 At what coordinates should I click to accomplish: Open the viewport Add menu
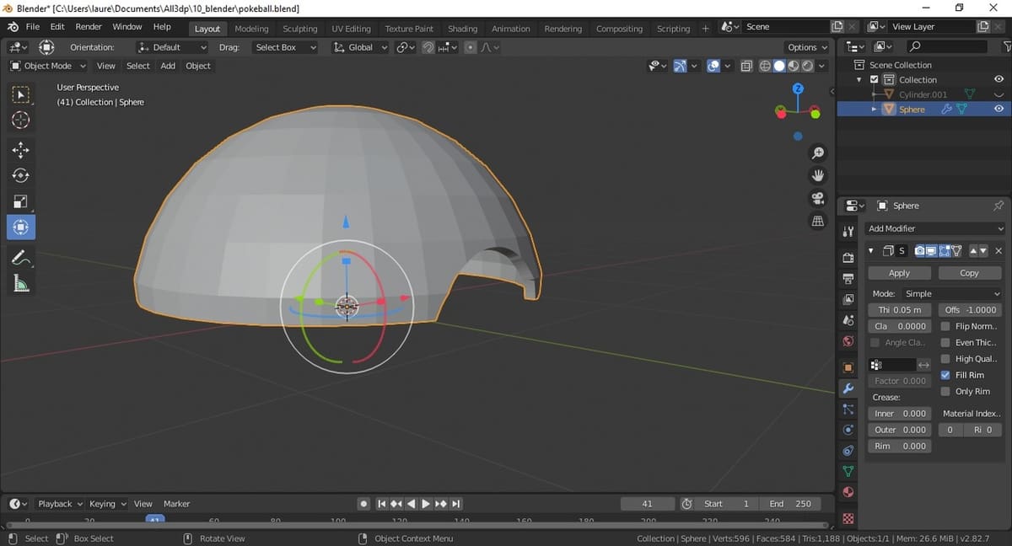[168, 66]
